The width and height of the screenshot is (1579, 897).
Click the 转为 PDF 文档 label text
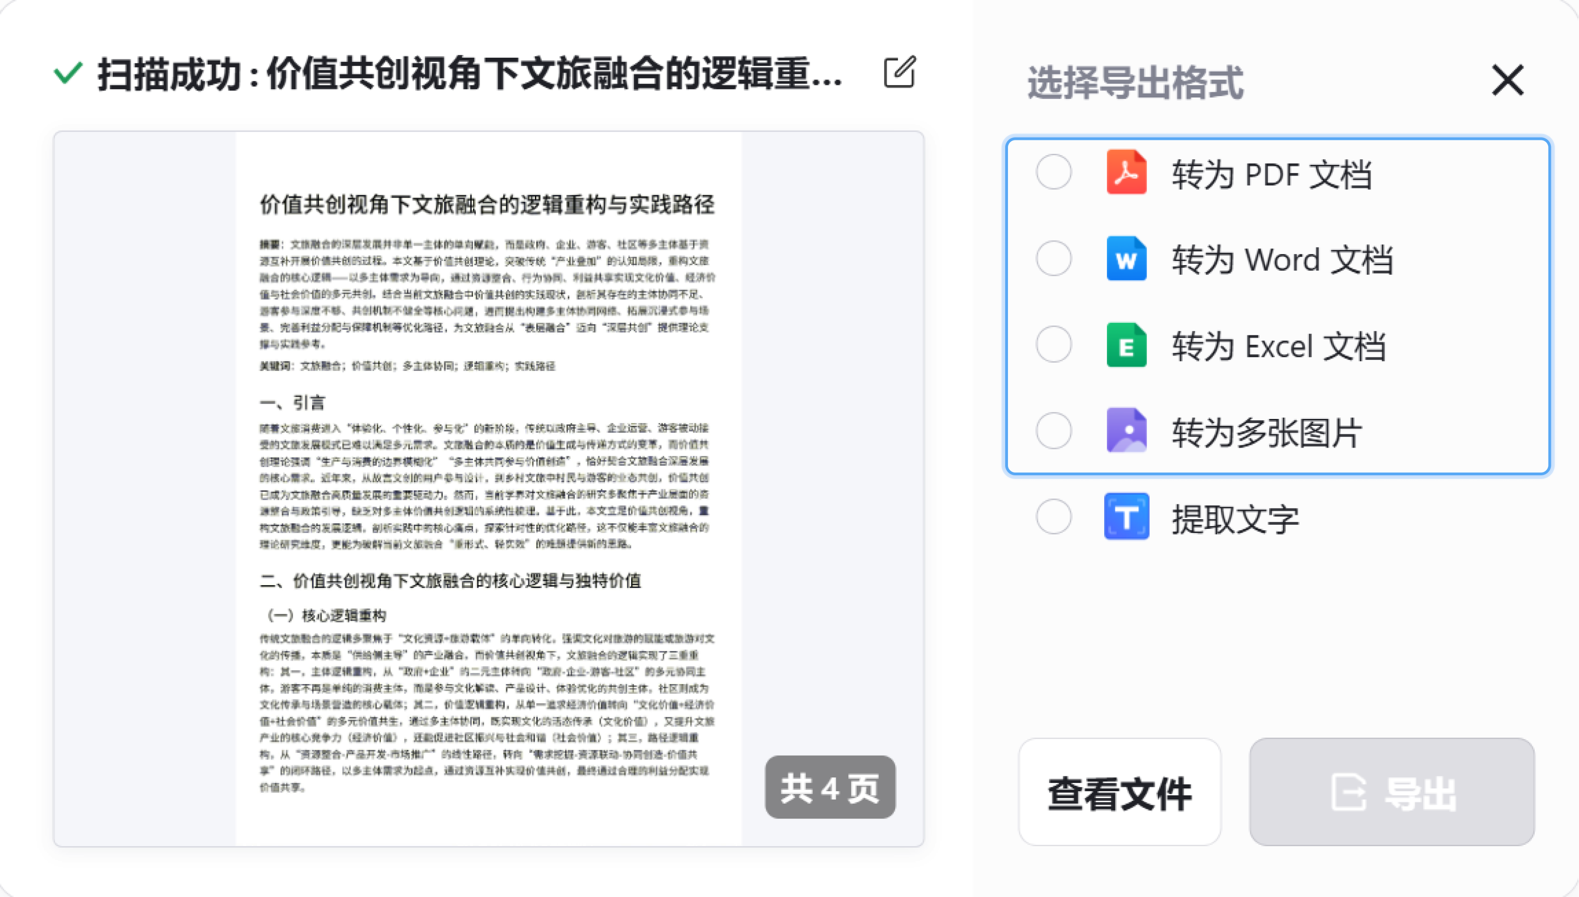(1272, 174)
